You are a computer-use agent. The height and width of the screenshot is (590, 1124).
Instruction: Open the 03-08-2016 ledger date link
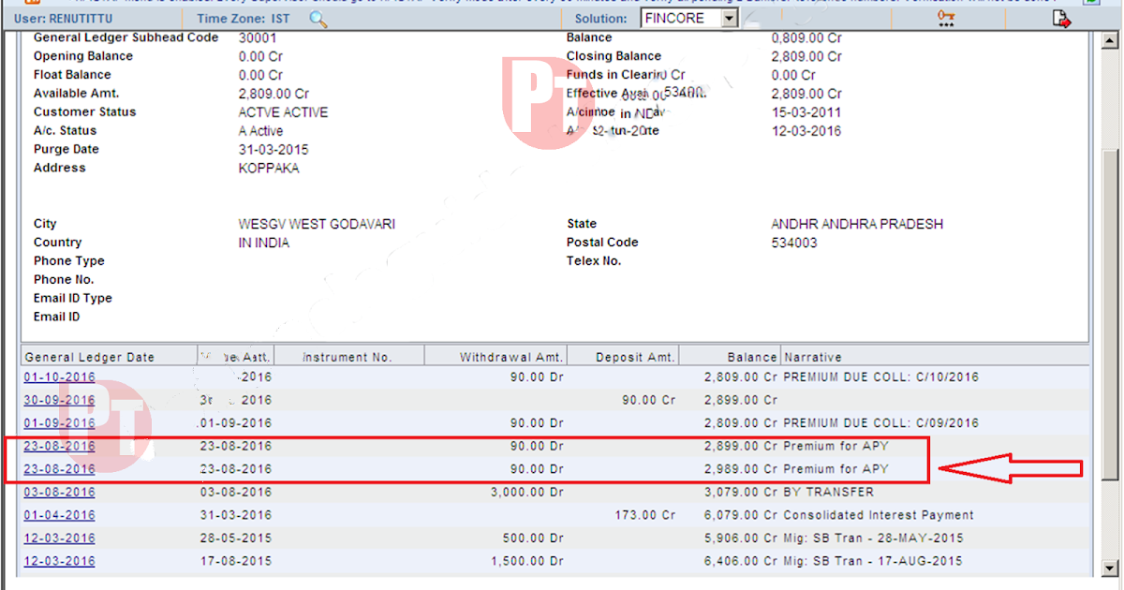click(60, 492)
